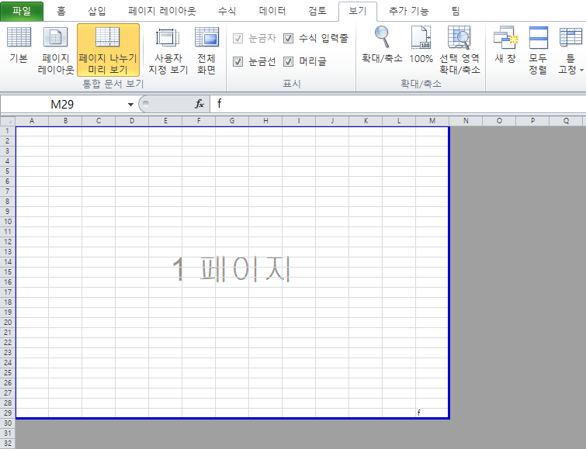Select column J header
This screenshot has height=449, width=586.
tap(332, 121)
